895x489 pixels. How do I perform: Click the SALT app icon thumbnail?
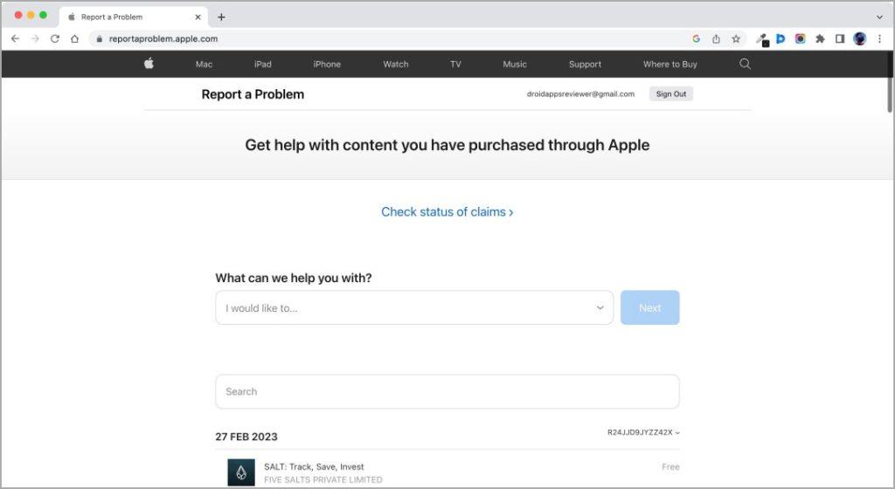click(241, 472)
